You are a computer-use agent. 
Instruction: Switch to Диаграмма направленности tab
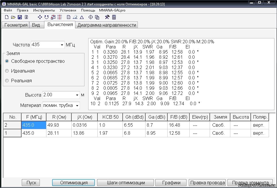pos(107,25)
